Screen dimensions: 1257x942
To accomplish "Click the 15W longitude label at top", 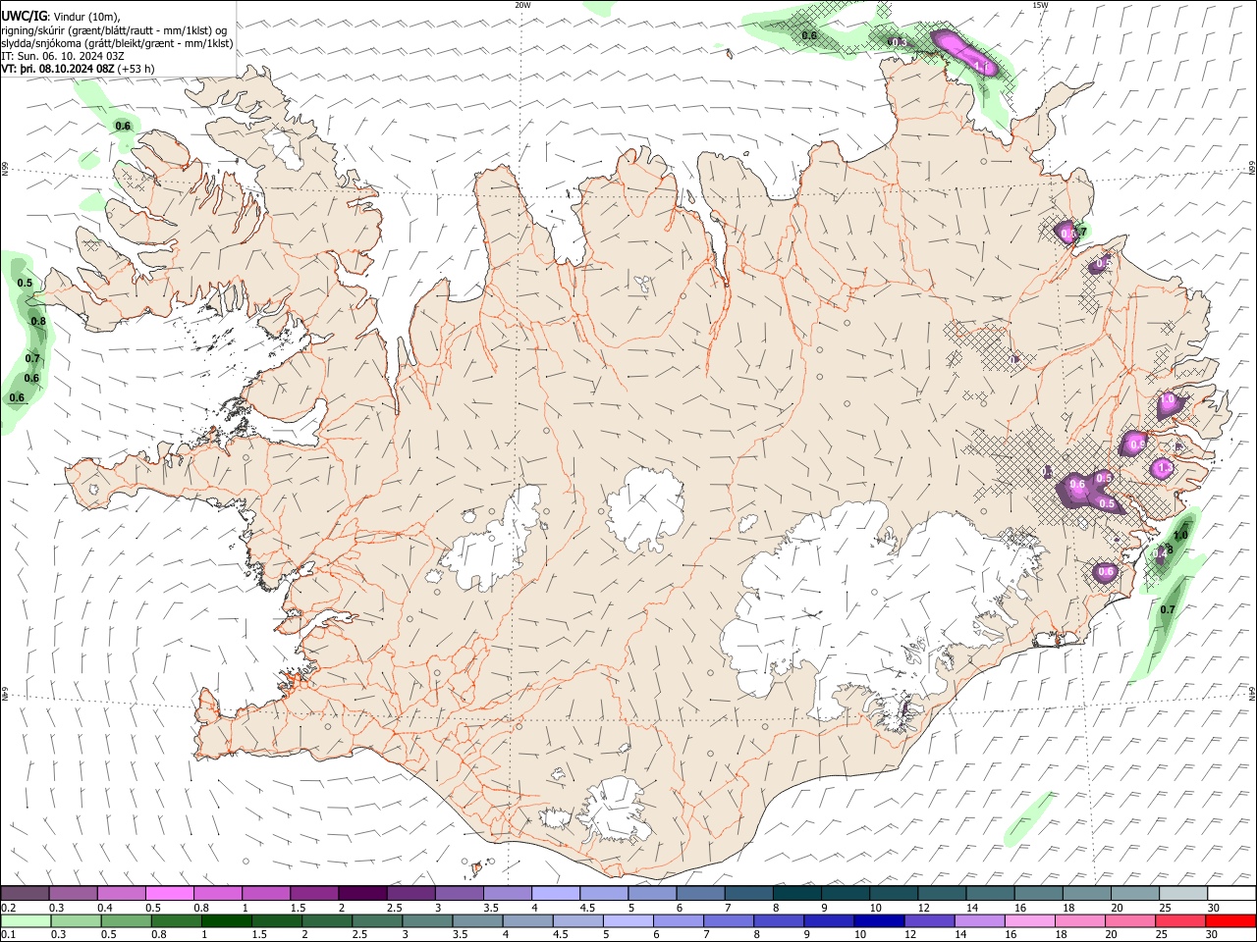I will coord(1040,5).
